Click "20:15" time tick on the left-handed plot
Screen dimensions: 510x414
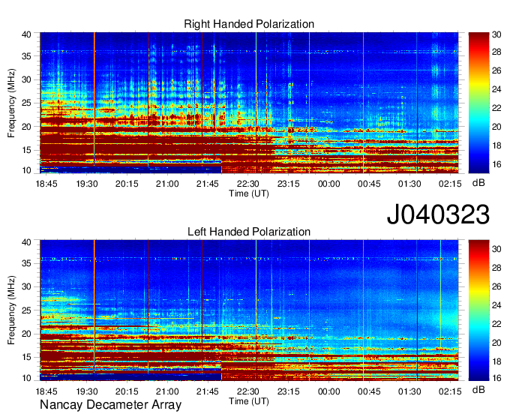pos(127,391)
